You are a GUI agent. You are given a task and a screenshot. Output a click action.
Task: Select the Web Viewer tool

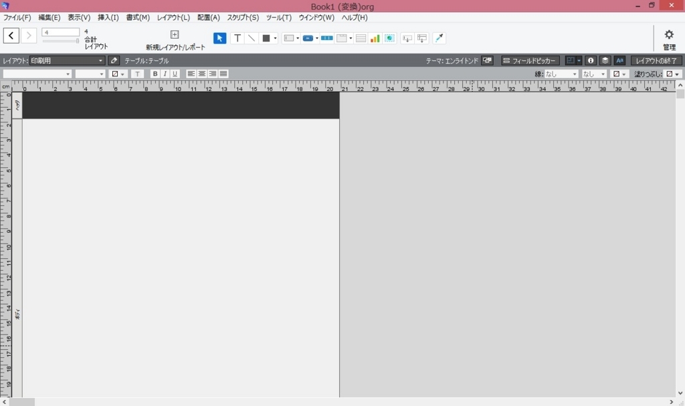(390, 38)
